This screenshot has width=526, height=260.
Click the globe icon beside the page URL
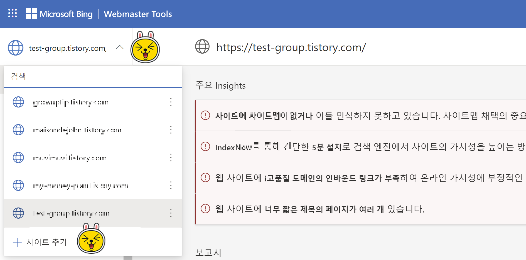[202, 46]
